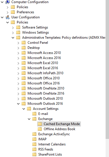Image resolution: width=109 pixels, height=157 pixels.
Task: Expand the Windows Settings folder
Action: [13, 33]
